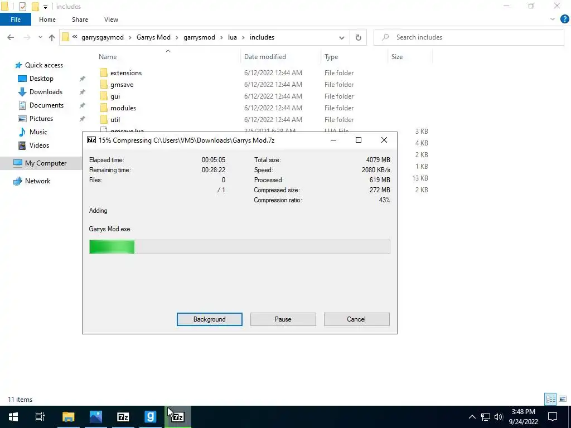The image size is (571, 428).
Task: Select the gmsave folder
Action: pyautogui.click(x=122, y=85)
